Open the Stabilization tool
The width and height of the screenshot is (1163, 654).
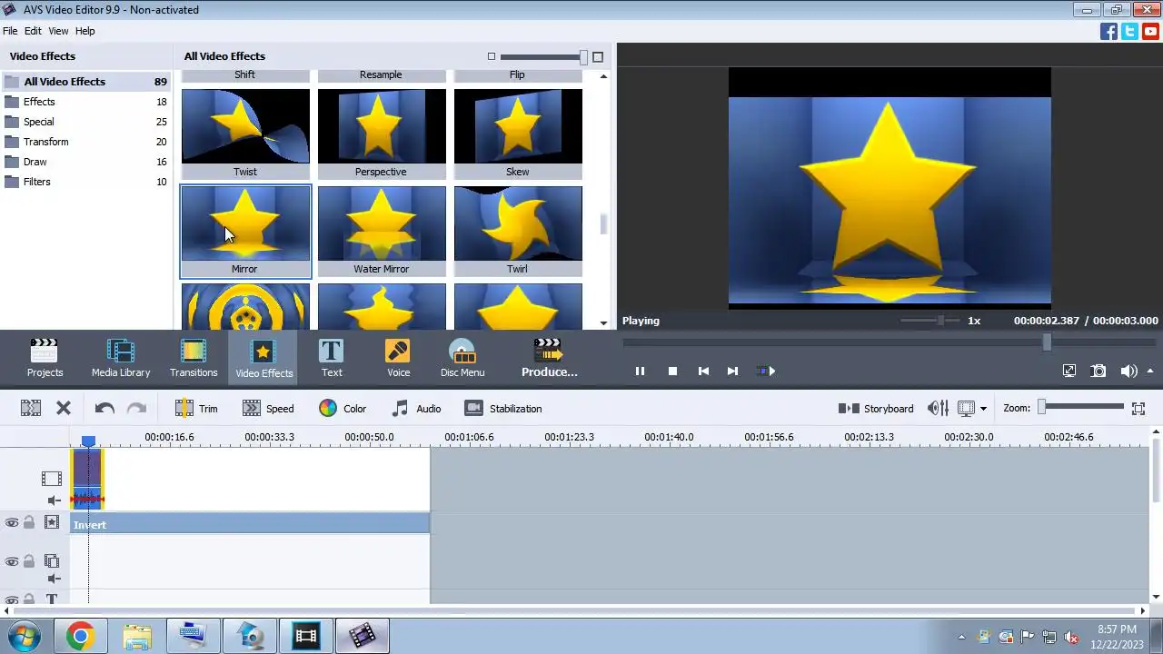tap(503, 409)
